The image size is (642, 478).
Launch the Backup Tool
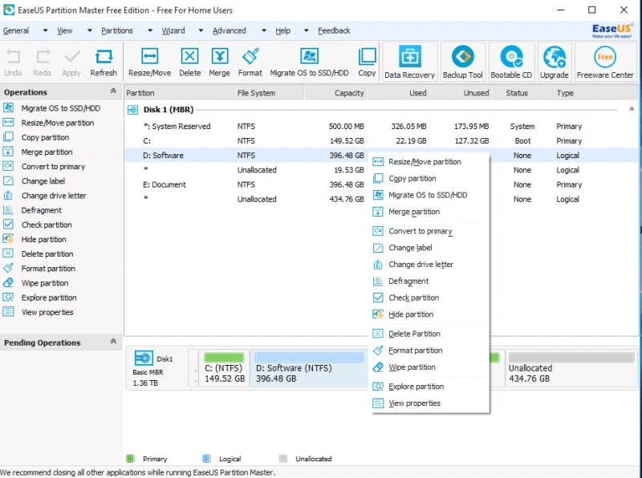pyautogui.click(x=463, y=61)
